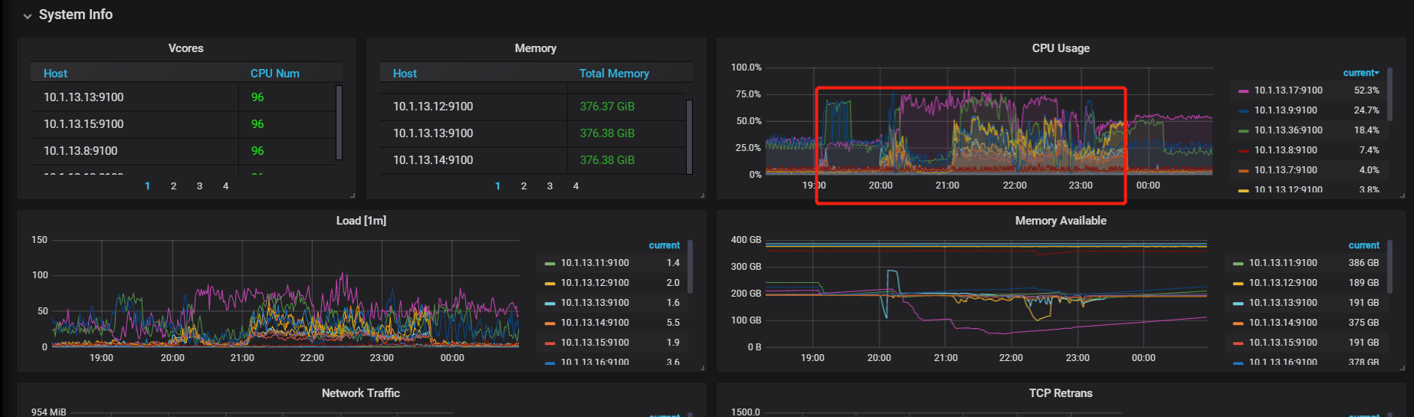Go to page 2 of Vcores table
The width and height of the screenshot is (1414, 417).
pos(173,186)
